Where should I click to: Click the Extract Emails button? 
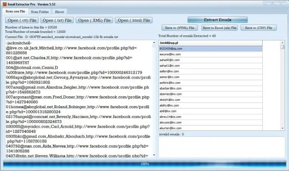click(x=218, y=20)
